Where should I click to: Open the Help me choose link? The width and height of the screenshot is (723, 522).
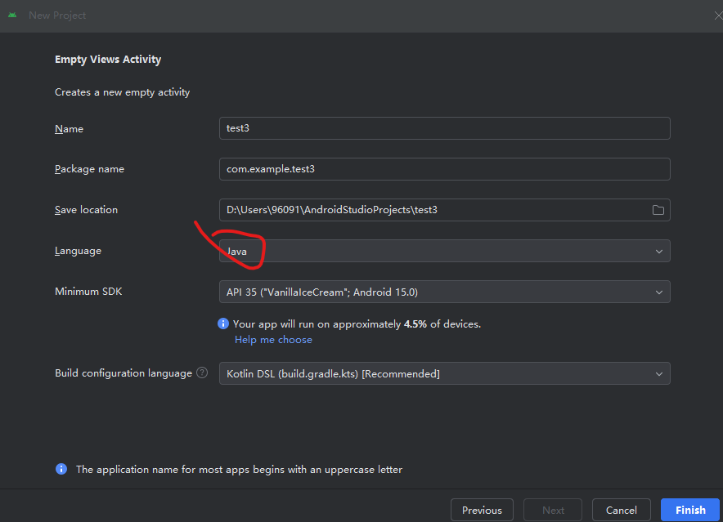273,340
